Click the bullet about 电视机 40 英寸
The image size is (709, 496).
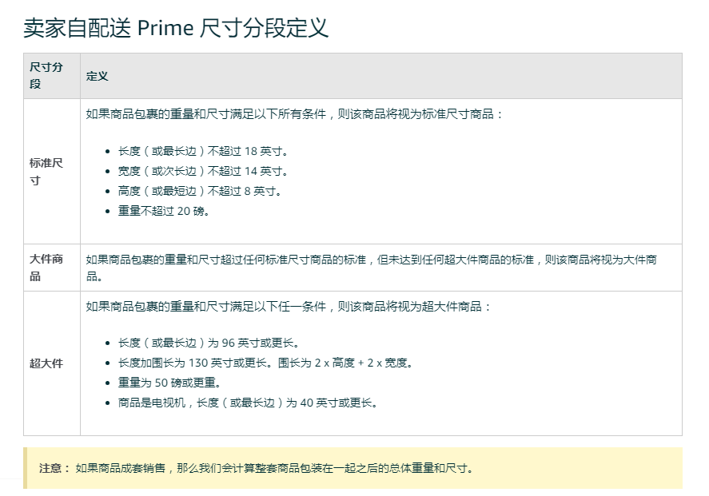[249, 403]
